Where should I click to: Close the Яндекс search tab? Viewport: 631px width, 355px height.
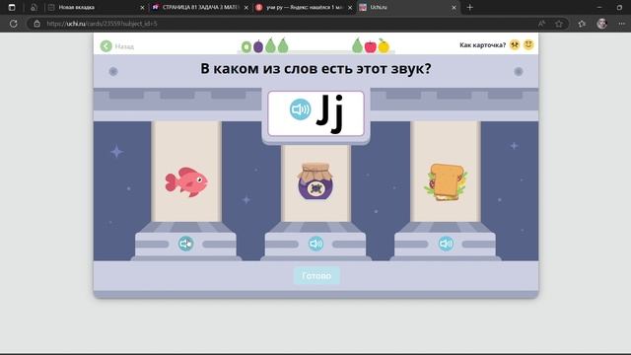point(350,8)
